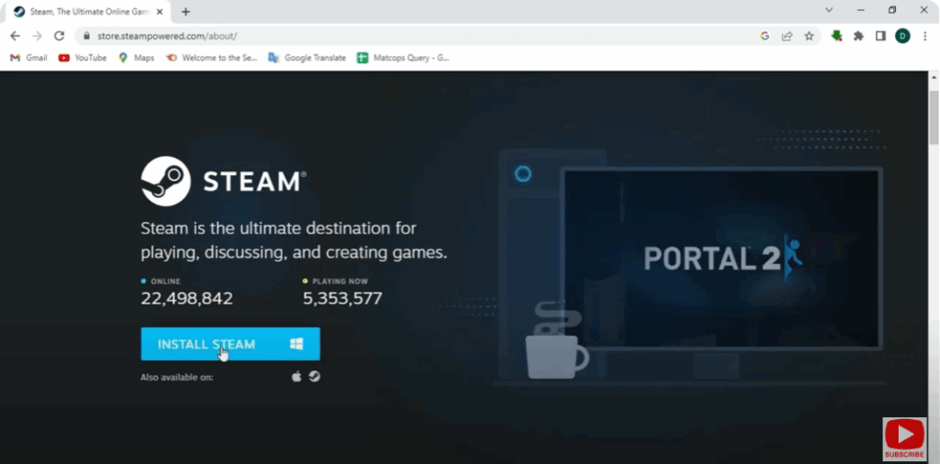Open the Gmail bookmark
Viewport: 940px width, 464px height.
click(28, 58)
